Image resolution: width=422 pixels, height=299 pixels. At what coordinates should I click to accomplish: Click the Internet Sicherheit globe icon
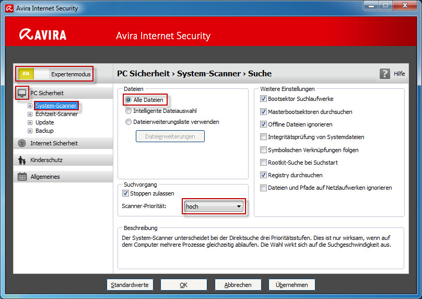[22, 143]
